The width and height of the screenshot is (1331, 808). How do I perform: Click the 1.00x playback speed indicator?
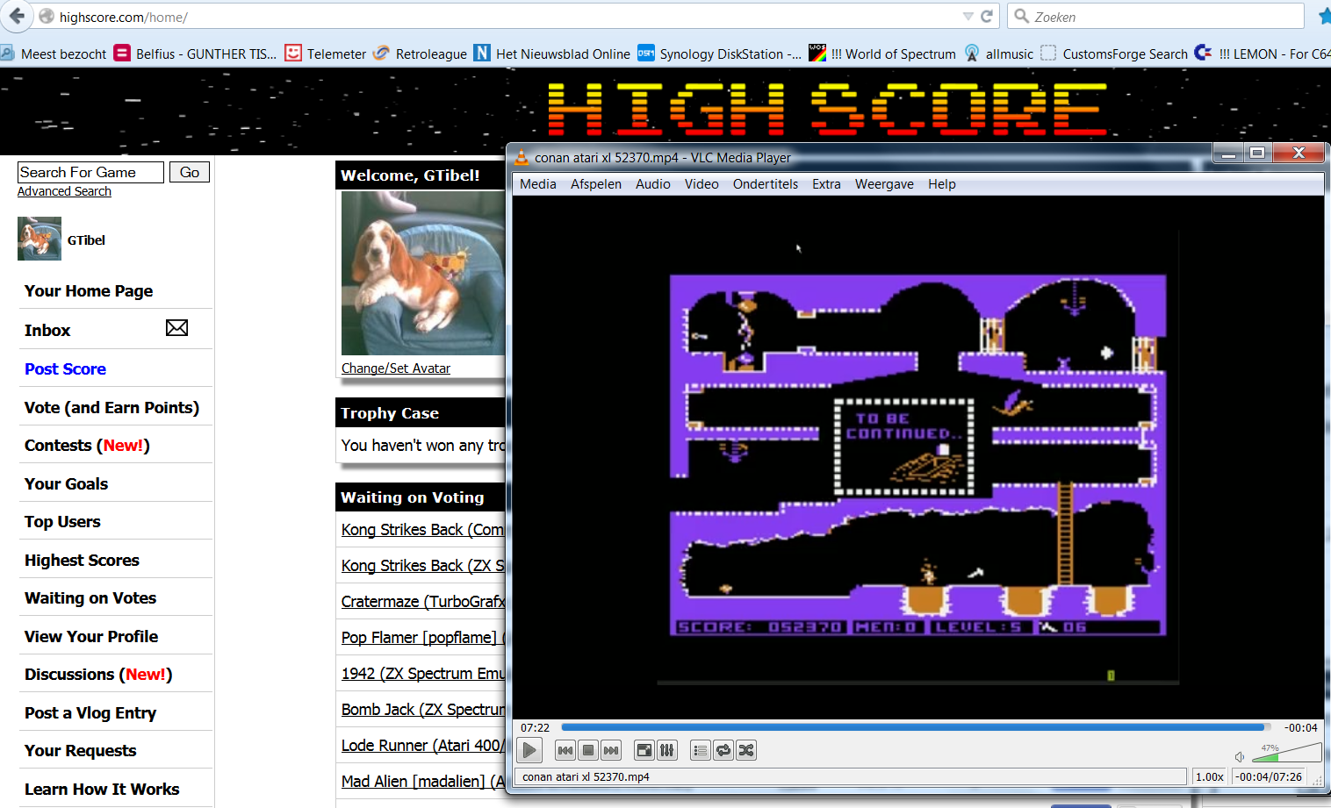click(1209, 776)
